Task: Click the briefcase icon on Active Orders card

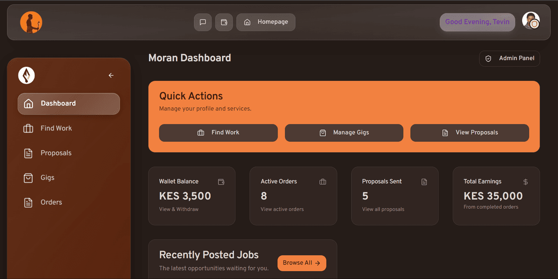Action: pos(323,182)
